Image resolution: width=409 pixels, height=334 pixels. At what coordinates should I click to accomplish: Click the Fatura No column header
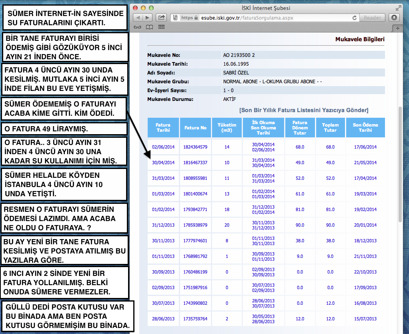[x=195, y=128]
